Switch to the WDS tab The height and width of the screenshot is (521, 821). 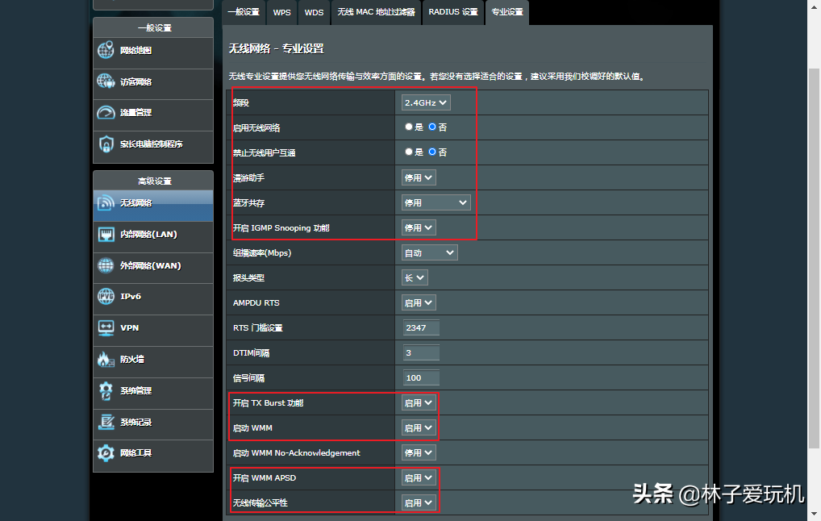point(315,12)
